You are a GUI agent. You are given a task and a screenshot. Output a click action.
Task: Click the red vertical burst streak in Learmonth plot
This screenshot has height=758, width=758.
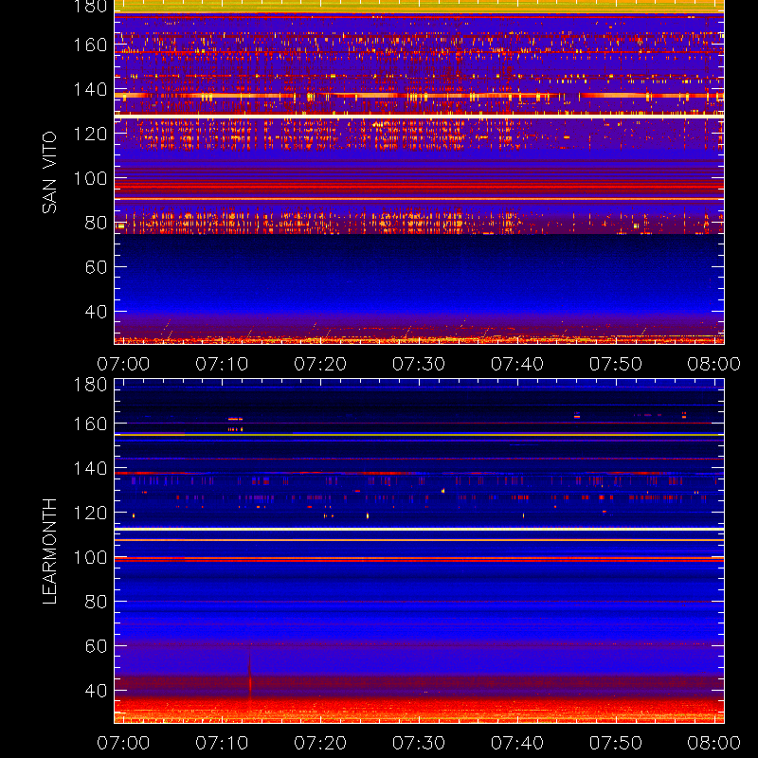(250, 677)
